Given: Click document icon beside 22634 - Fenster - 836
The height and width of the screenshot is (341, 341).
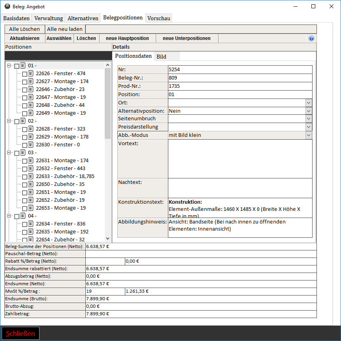Looking at the screenshot, I should coord(30,224).
